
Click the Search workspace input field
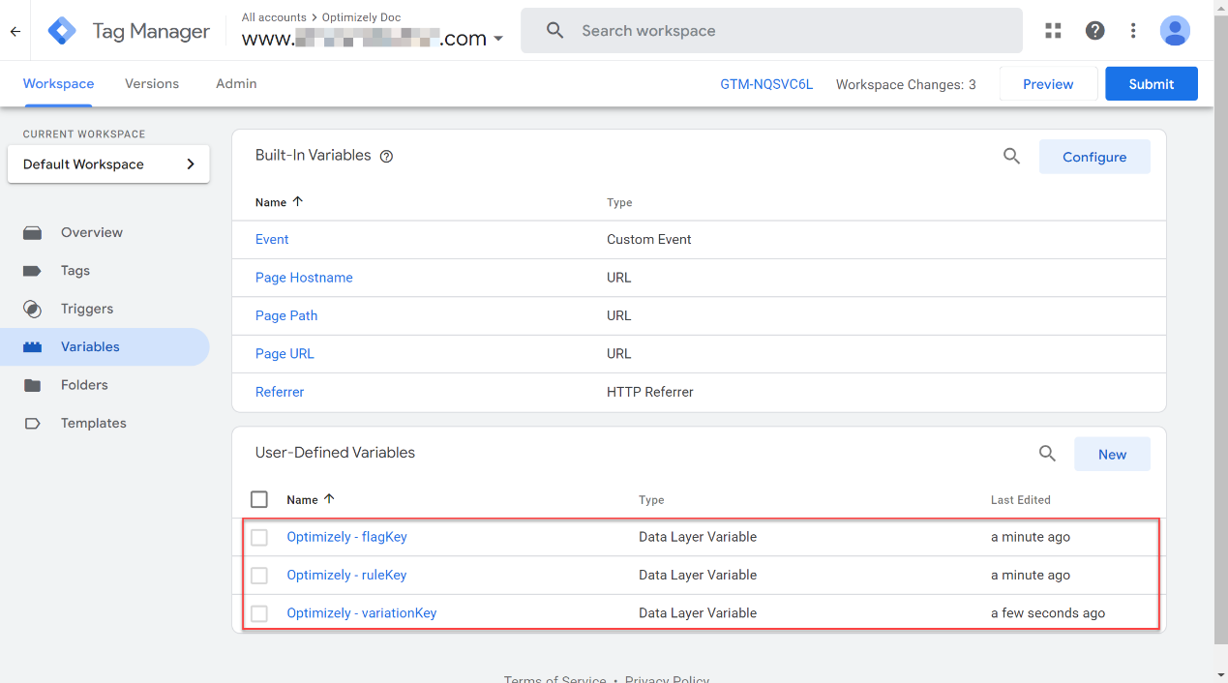(x=771, y=31)
